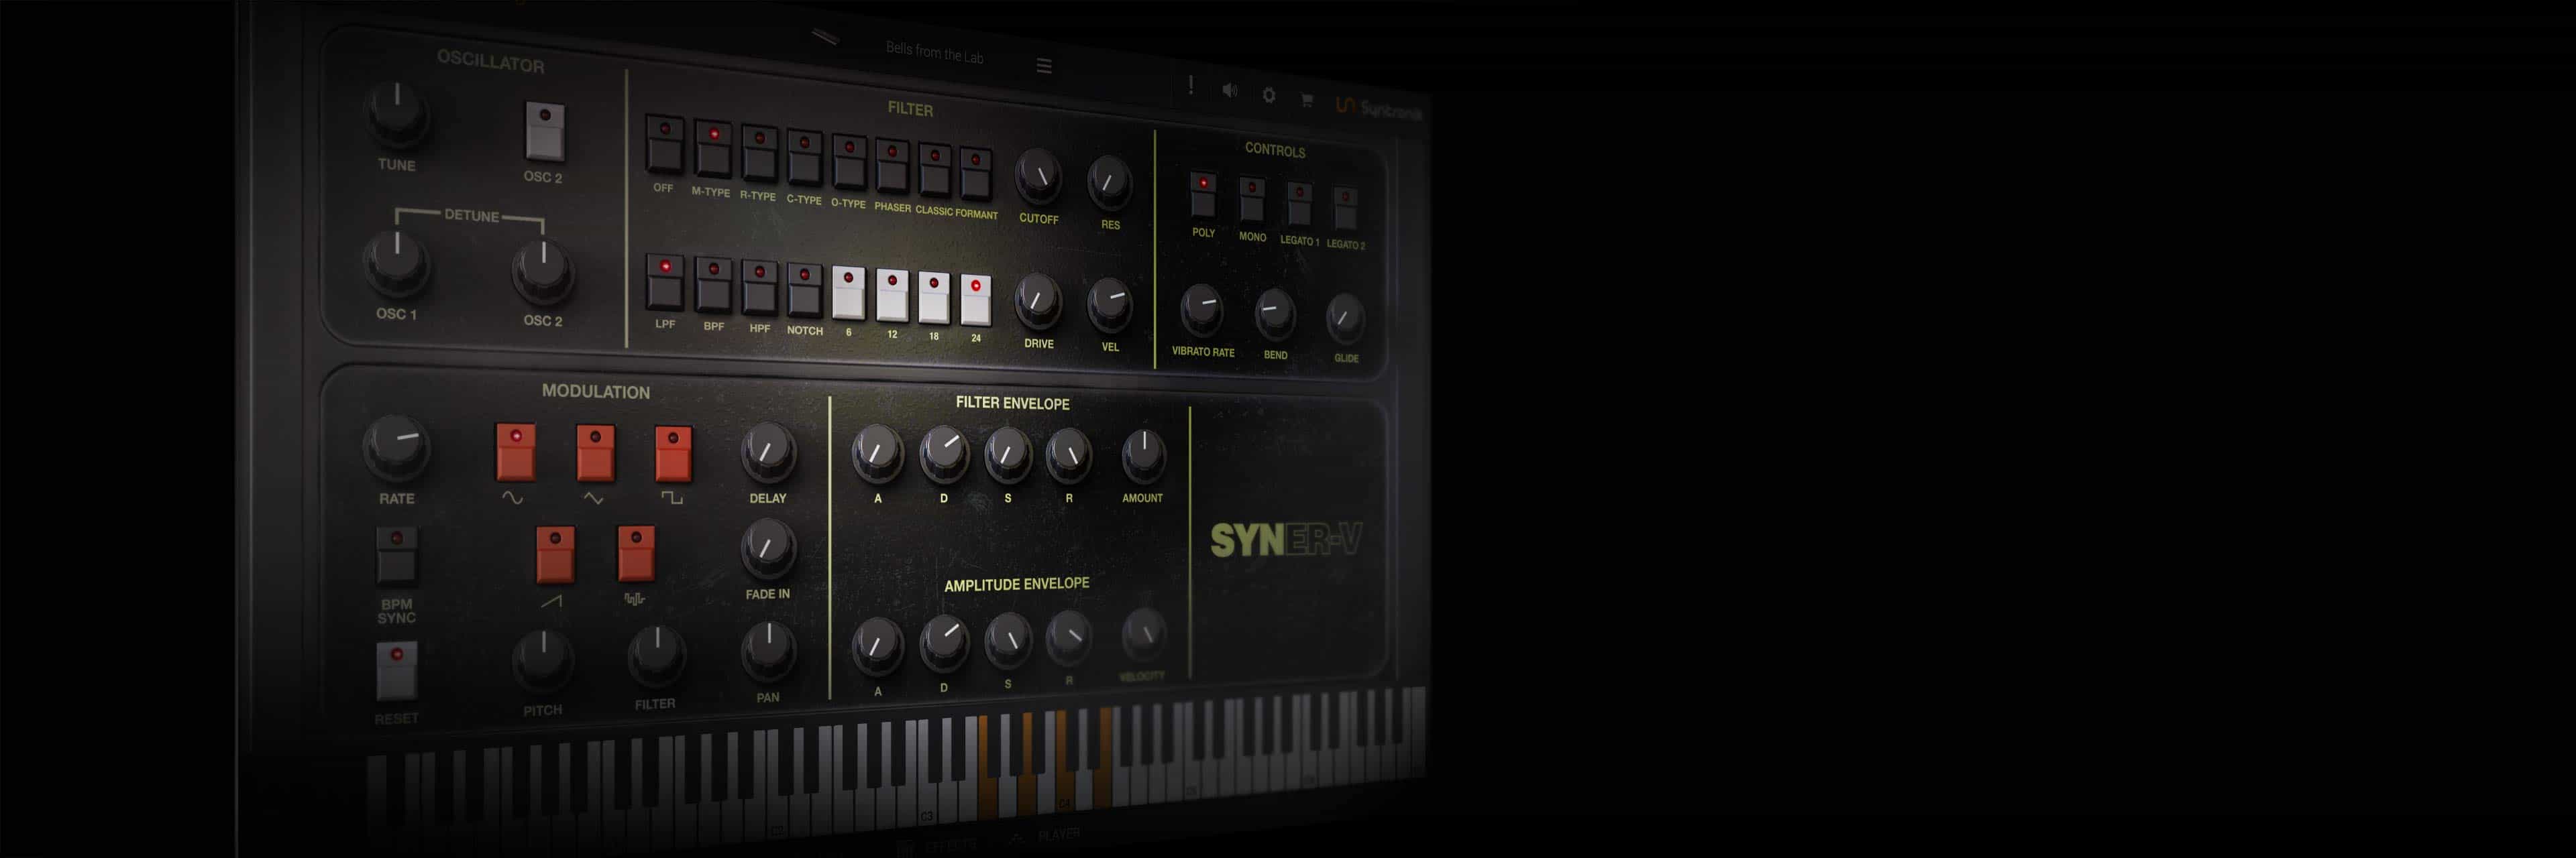Click the GLIDE knob
2576x858 pixels.
(x=1345, y=318)
